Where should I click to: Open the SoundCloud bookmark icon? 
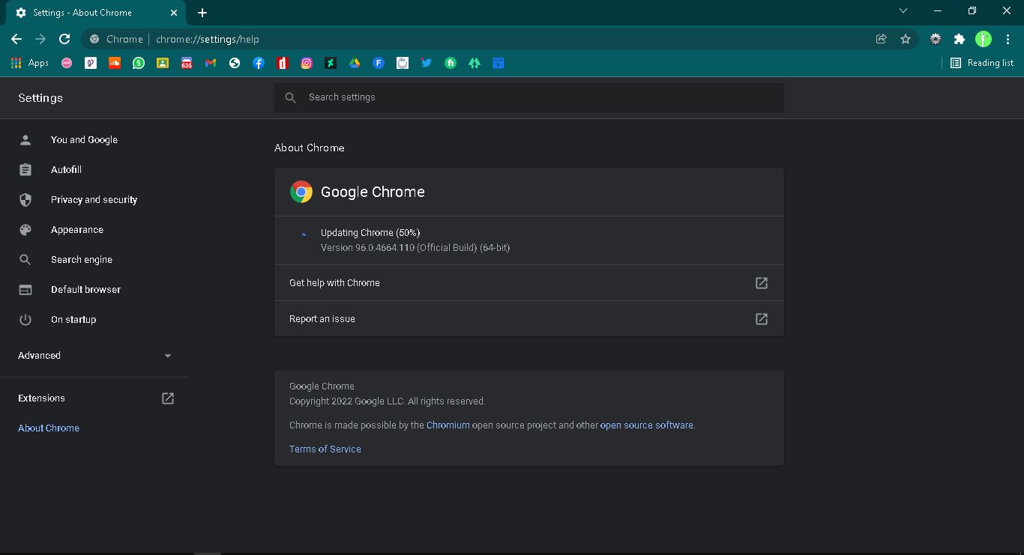(115, 63)
